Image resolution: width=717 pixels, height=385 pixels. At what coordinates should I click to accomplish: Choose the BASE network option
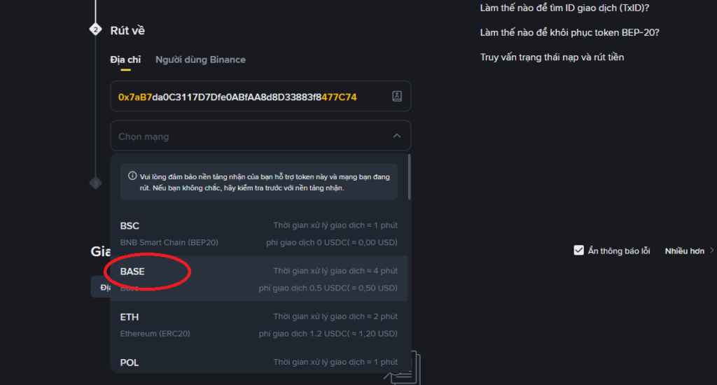pyautogui.click(x=259, y=279)
